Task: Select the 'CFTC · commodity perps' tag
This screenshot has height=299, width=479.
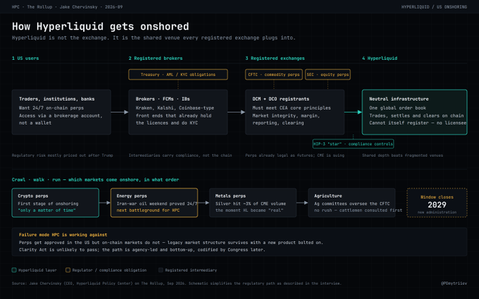Action: (274, 75)
